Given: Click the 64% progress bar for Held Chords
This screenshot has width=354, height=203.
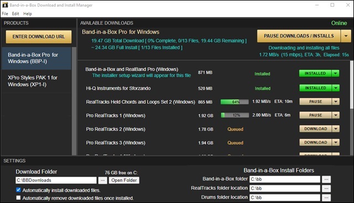Looking at the screenshot, I should pos(235,102).
